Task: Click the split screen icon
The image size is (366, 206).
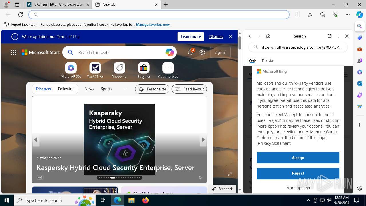Action: pyautogui.click(x=297, y=15)
